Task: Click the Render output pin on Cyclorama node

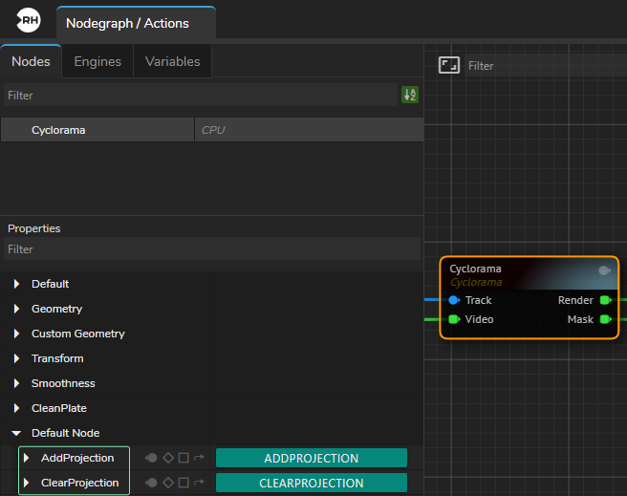Action: pyautogui.click(x=605, y=300)
